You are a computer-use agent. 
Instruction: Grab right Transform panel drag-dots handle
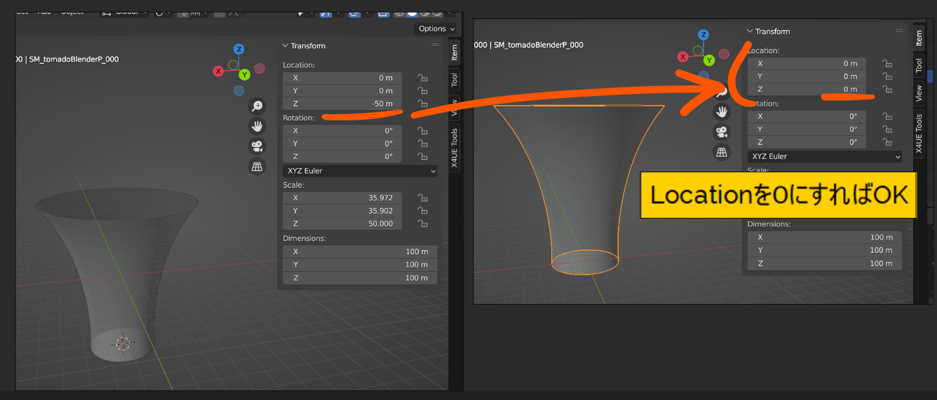[900, 32]
